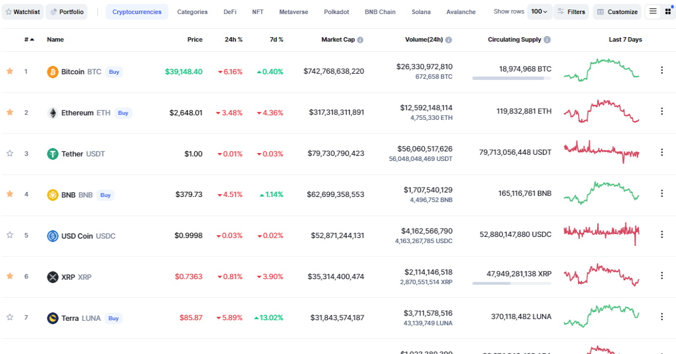Open the Portfolio button
Viewport: 676px width, 354px height.
coord(66,12)
